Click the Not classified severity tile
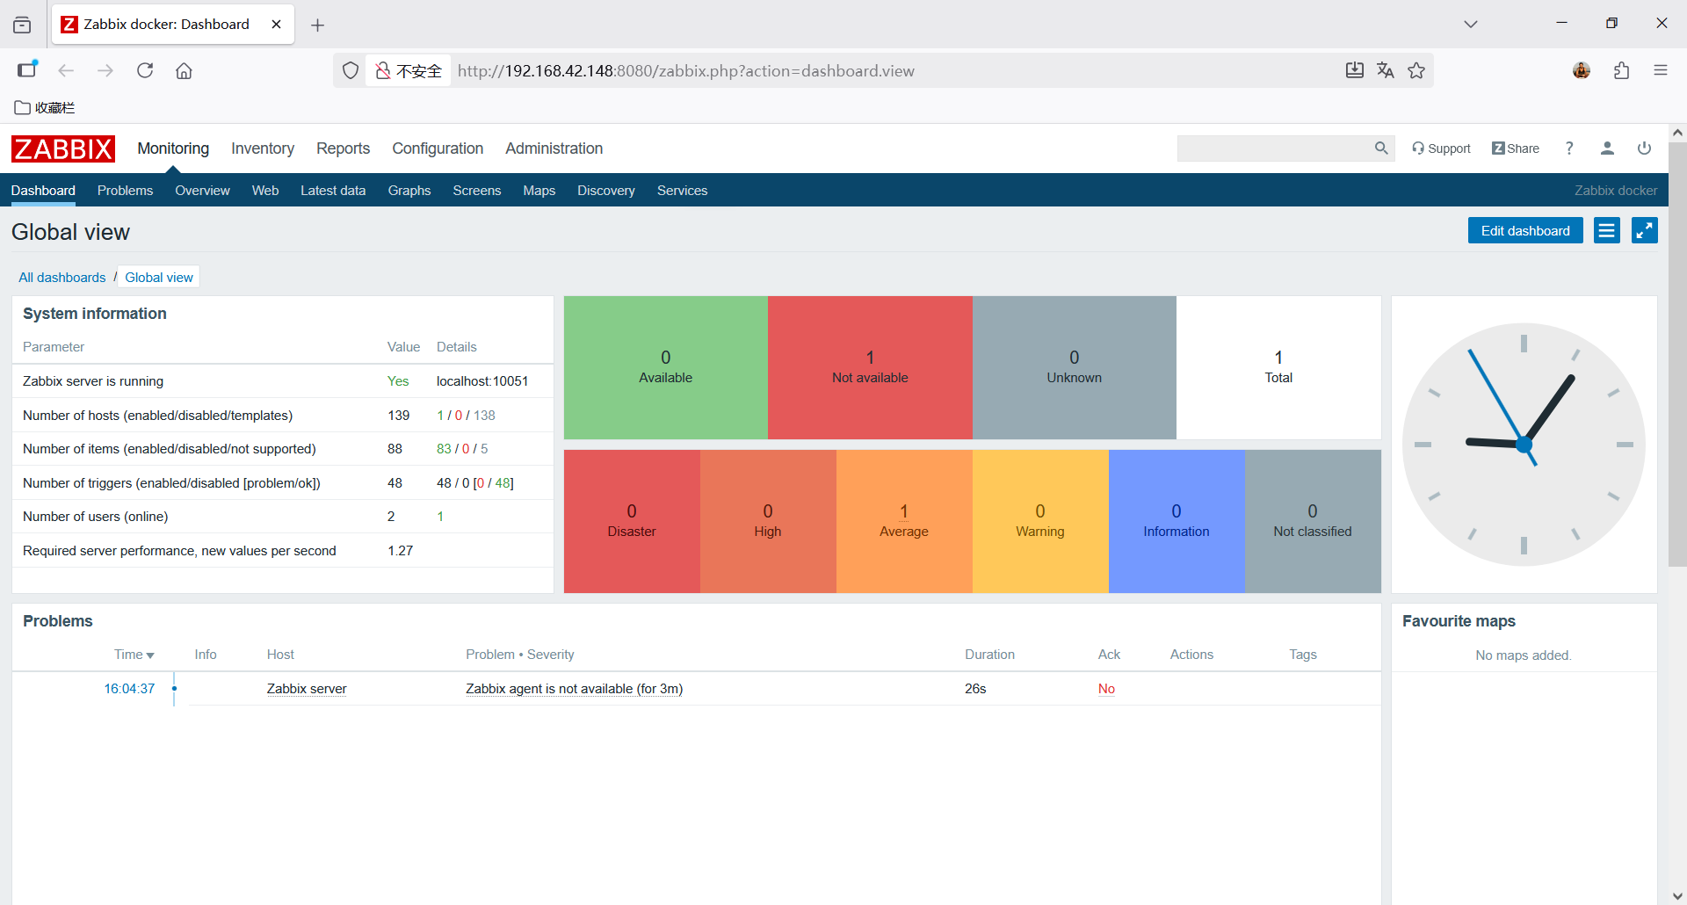Viewport: 1687px width, 905px height. pyautogui.click(x=1313, y=521)
